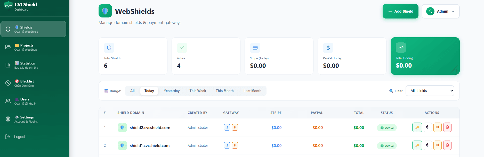Pause the shield1.cvcshield.com shield
The width and height of the screenshot is (484, 157).
[437, 145]
